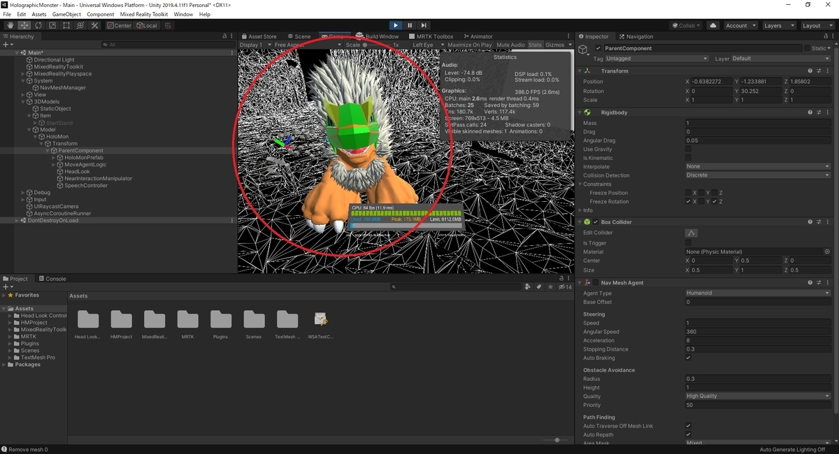This screenshot has height=454, width=839.
Task: Open Nav Mesh Agent preset icon
Action: click(x=819, y=283)
